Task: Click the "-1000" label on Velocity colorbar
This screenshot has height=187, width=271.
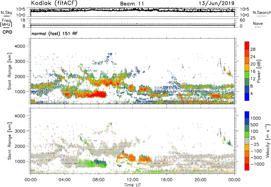Action: point(257,164)
